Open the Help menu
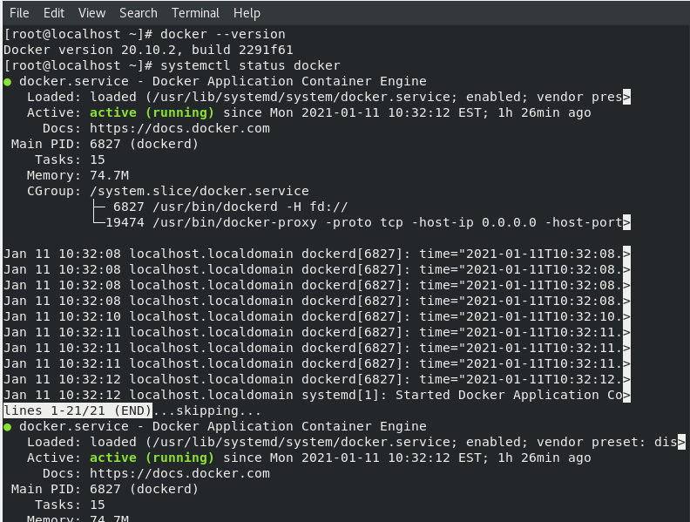The height and width of the screenshot is (522, 690). [x=247, y=13]
